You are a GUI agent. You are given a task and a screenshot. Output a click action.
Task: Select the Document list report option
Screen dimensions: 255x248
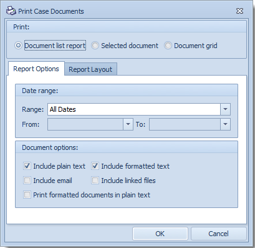point(18,46)
